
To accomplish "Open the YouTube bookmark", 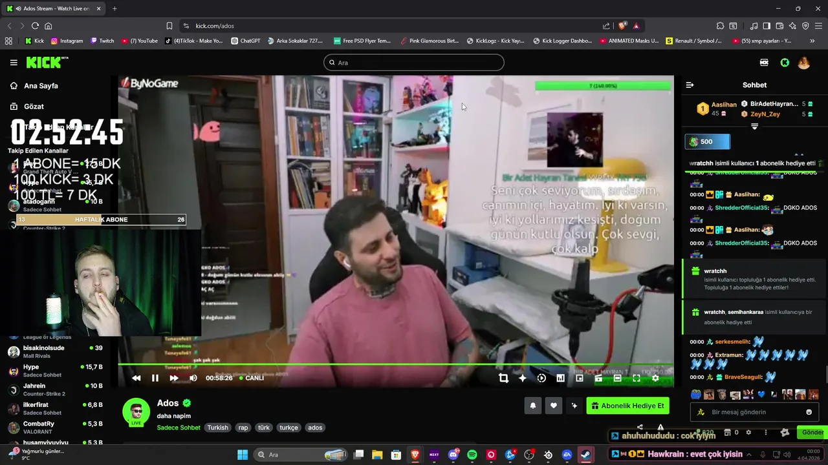I will point(140,41).
